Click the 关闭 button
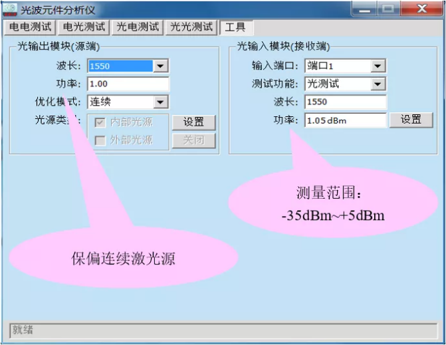446x345 pixels. [x=193, y=140]
